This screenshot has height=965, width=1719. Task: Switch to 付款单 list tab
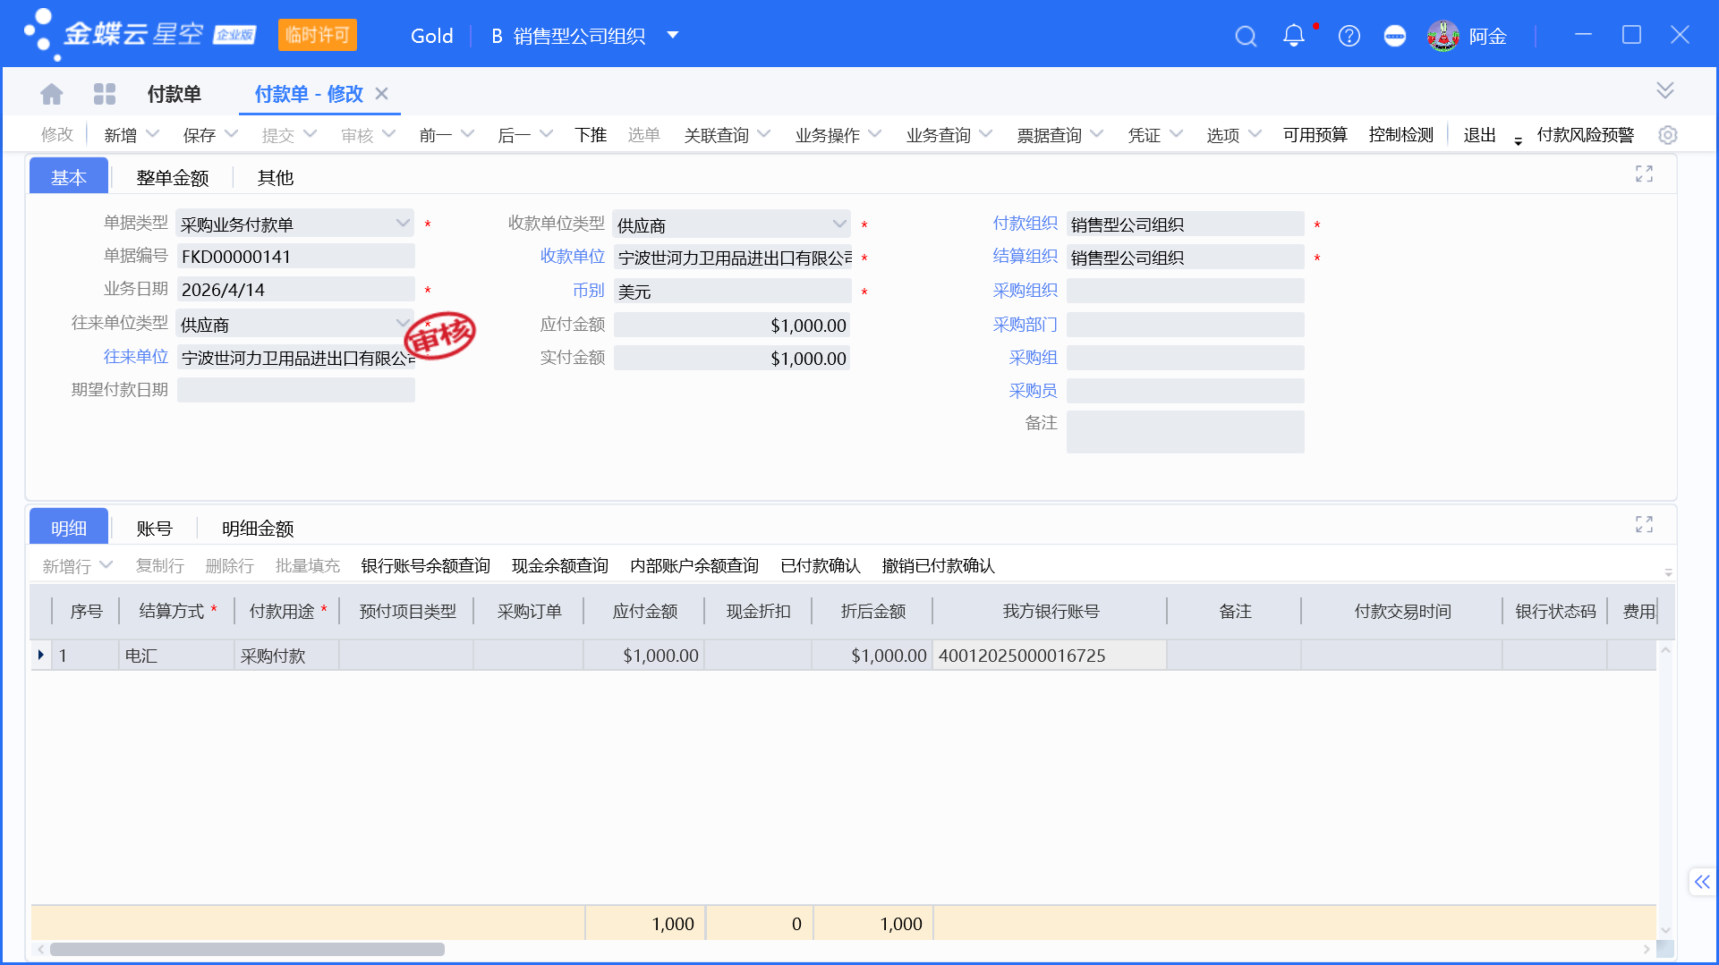[174, 94]
